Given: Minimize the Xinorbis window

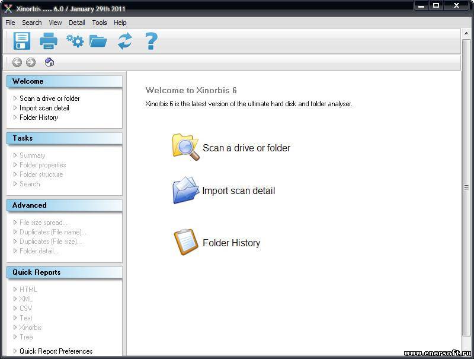Looking at the screenshot, I should click(x=421, y=6).
